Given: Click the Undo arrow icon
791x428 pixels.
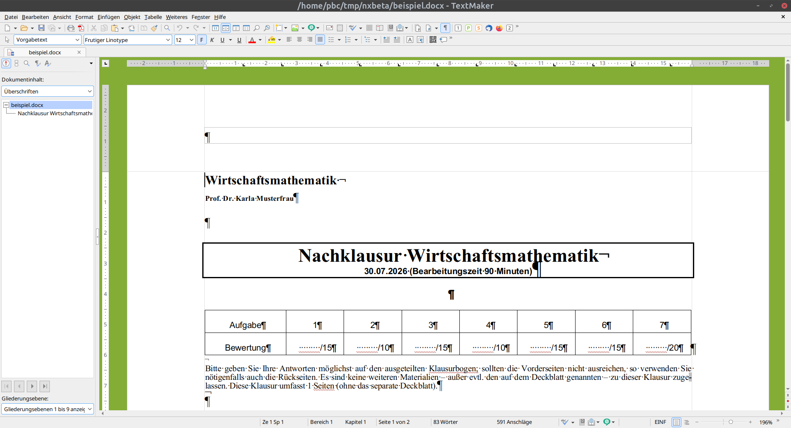Looking at the screenshot, I should coord(180,28).
